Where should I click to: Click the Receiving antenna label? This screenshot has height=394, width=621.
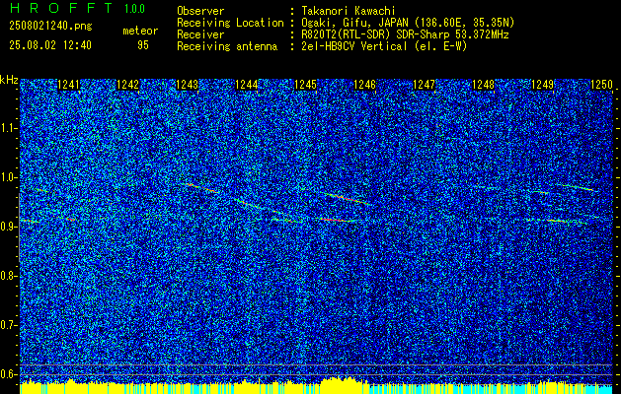[x=227, y=46]
